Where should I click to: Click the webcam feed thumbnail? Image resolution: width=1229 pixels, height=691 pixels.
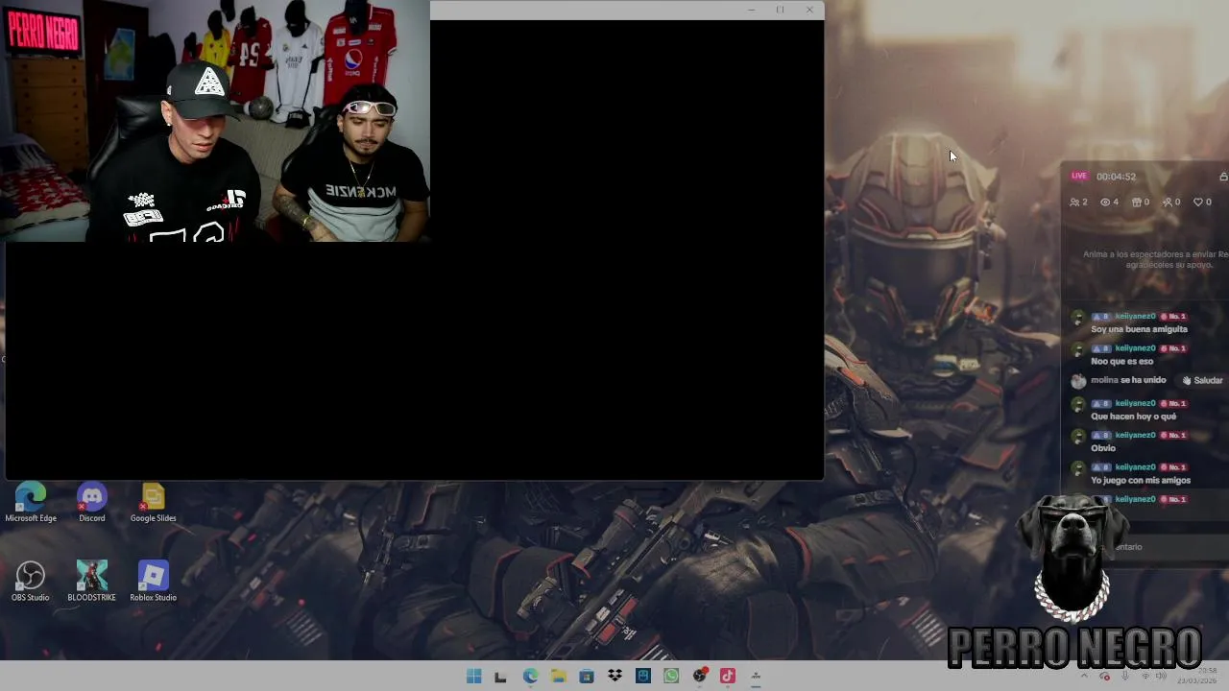pyautogui.click(x=215, y=121)
